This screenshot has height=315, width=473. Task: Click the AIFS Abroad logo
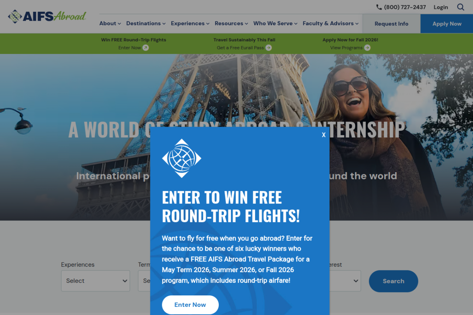click(47, 16)
